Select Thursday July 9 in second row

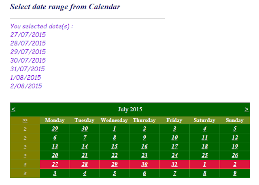click(144, 138)
